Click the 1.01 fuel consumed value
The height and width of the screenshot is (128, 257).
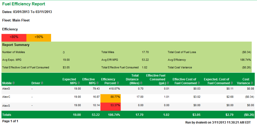pos(166,97)
